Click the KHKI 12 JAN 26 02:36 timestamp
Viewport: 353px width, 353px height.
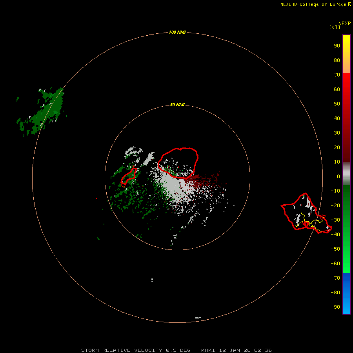[237, 350]
